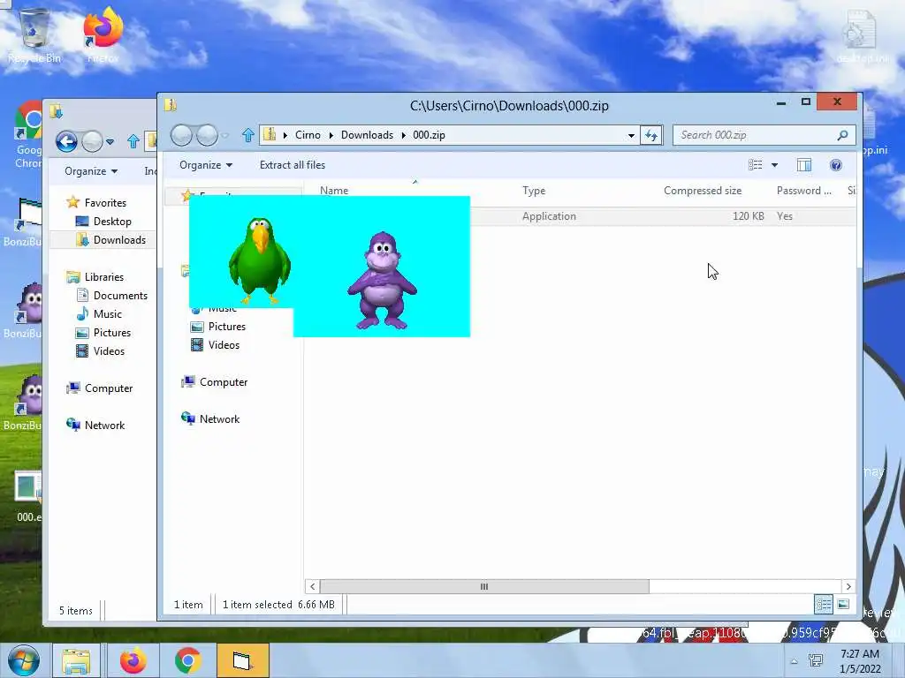Click the scroll left arrow
This screenshot has width=905, height=678.
coord(312,587)
